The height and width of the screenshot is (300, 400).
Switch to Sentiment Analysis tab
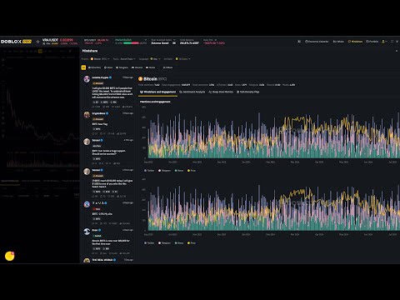[192, 92]
